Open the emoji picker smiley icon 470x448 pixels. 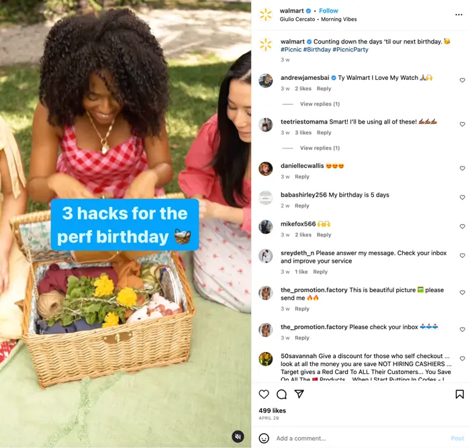coord(264,438)
